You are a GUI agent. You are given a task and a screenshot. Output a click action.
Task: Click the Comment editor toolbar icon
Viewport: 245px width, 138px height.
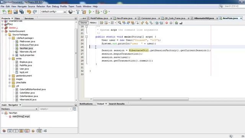pyautogui.click(x=176, y=23)
